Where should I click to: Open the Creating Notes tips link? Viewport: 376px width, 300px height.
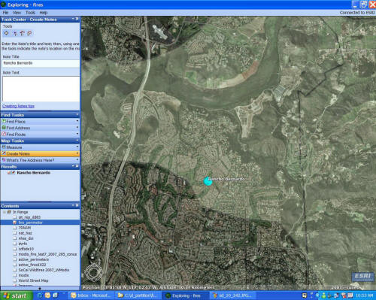tap(18, 106)
